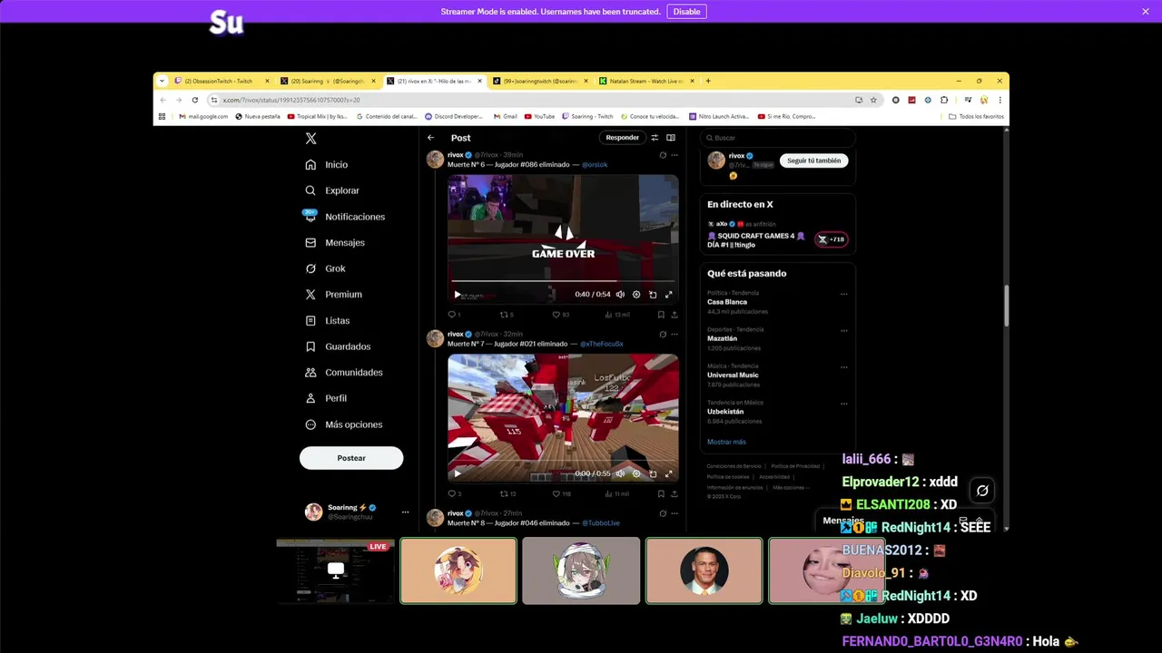Disable Streamer Mode in the banner
The image size is (1162, 653).
pos(686,12)
